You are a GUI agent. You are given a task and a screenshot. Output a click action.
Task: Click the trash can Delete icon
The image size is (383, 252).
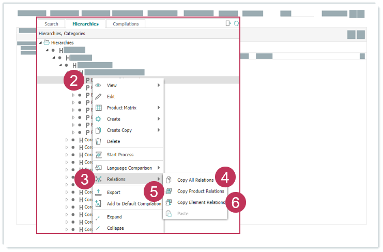(x=98, y=141)
